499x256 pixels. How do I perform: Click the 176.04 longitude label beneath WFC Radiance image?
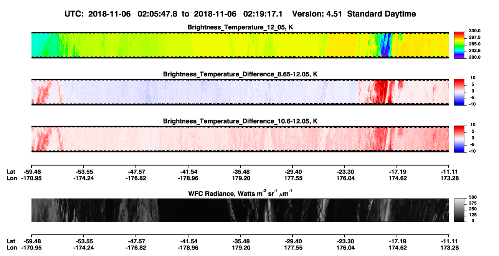click(x=345, y=248)
